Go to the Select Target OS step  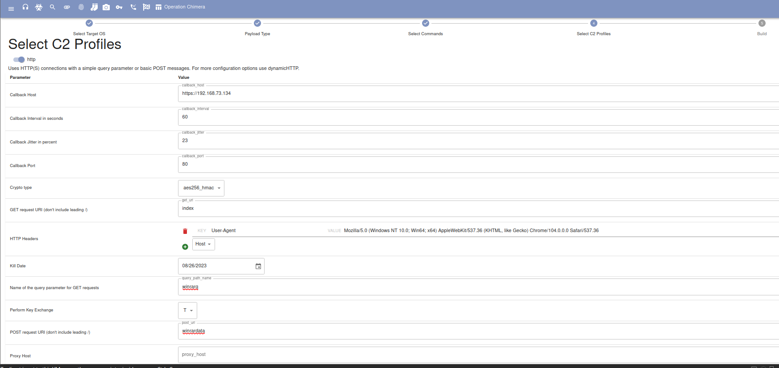[89, 27]
